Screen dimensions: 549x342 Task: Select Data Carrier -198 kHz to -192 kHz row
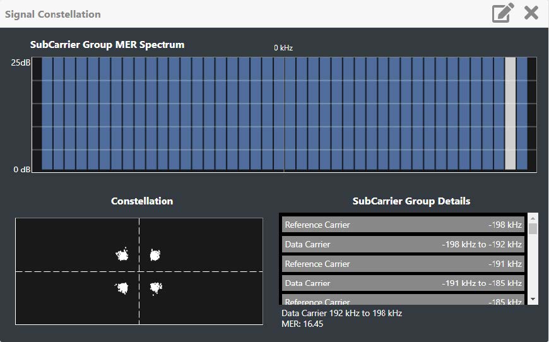point(403,244)
